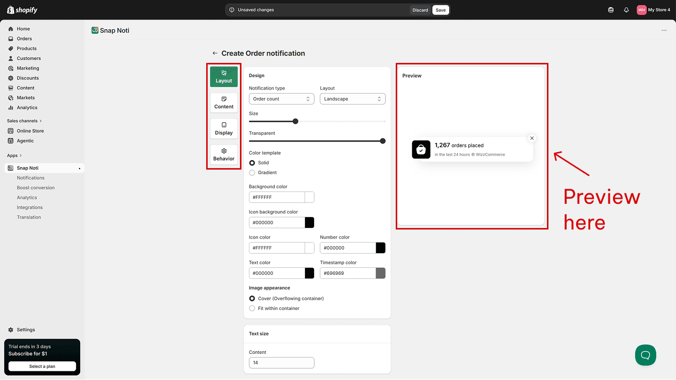Click the back arrow beside Create Order notification
The image size is (676, 380).
coord(215,53)
